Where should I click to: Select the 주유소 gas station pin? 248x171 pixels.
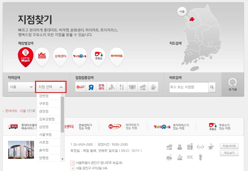[98, 57]
